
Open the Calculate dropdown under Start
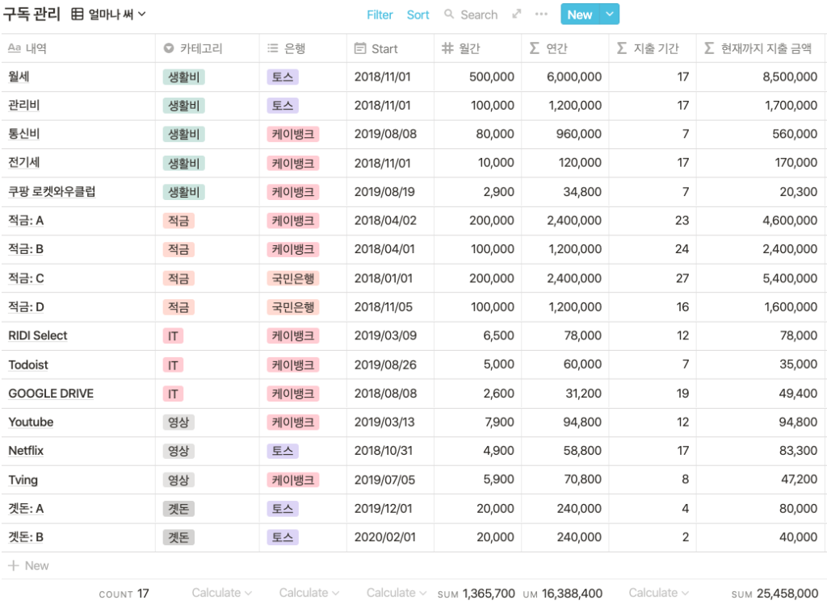pyautogui.click(x=397, y=593)
